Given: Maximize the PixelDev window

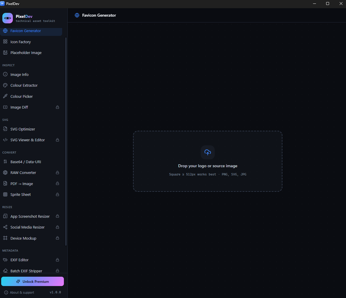Looking at the screenshot, I should click(x=328, y=4).
